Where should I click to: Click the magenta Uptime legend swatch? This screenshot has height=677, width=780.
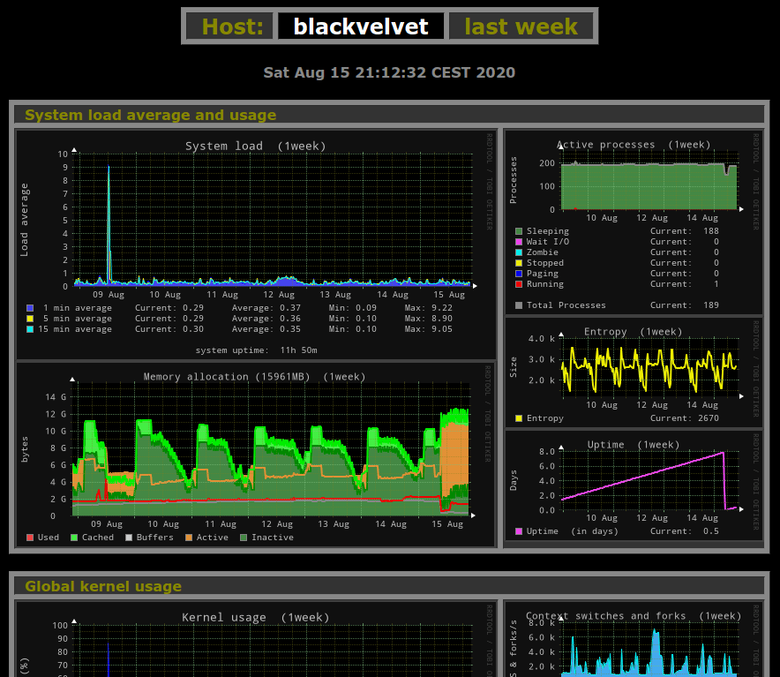tap(519, 531)
